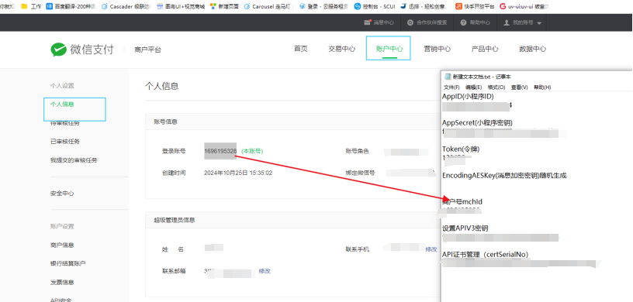Switch to 营销中心 tab
633x302 pixels.
pyautogui.click(x=438, y=48)
